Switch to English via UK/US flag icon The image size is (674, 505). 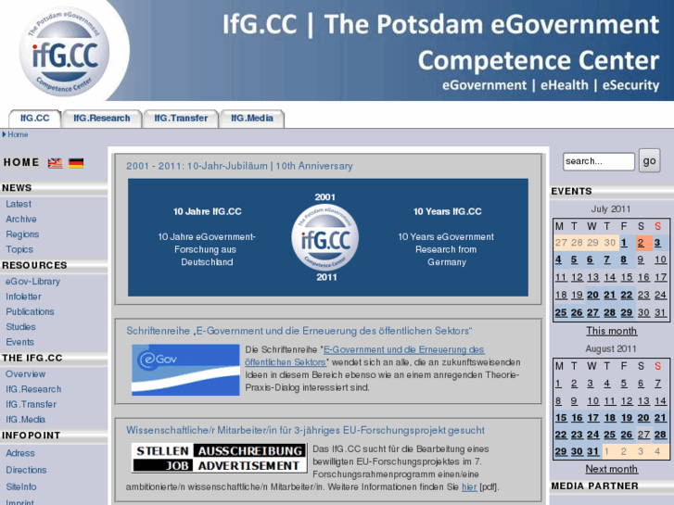coord(55,163)
